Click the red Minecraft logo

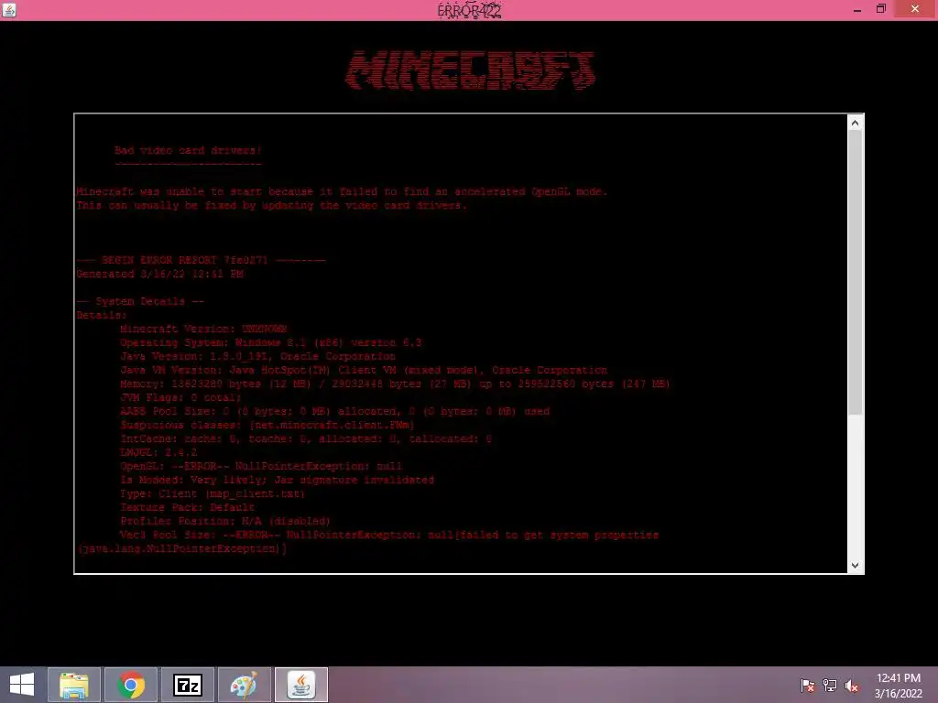pos(470,70)
